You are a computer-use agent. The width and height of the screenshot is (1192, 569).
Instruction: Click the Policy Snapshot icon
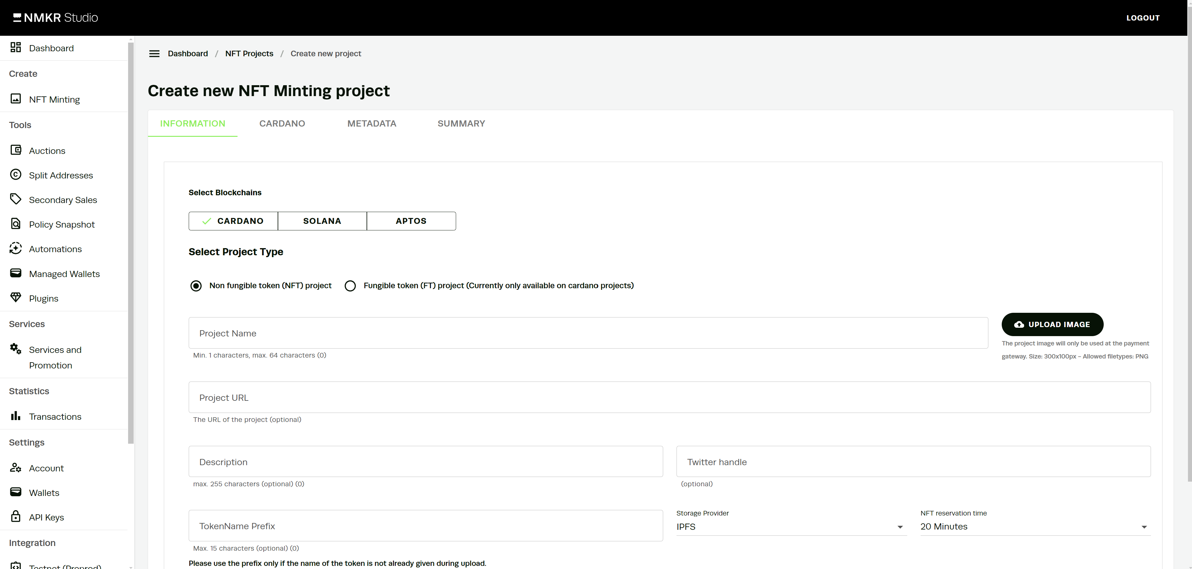click(16, 224)
